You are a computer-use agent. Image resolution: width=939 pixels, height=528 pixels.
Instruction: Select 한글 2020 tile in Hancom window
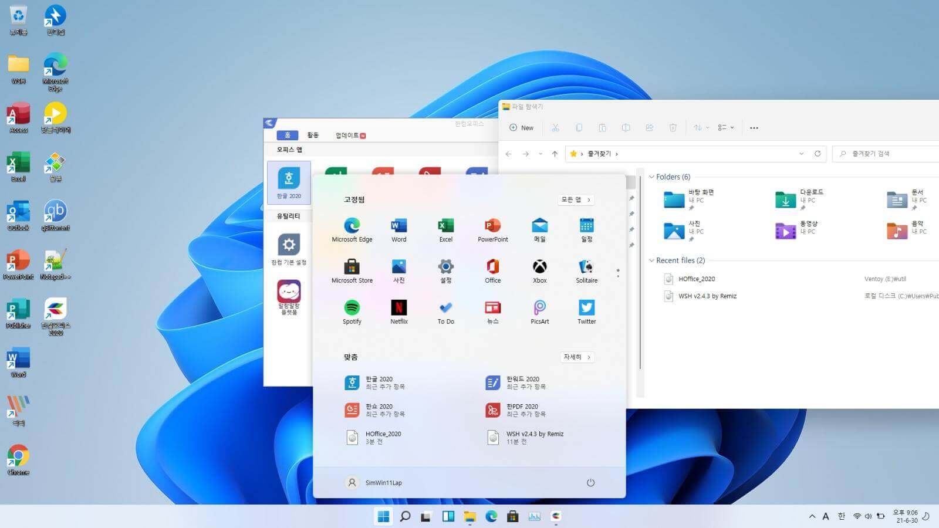[289, 182]
